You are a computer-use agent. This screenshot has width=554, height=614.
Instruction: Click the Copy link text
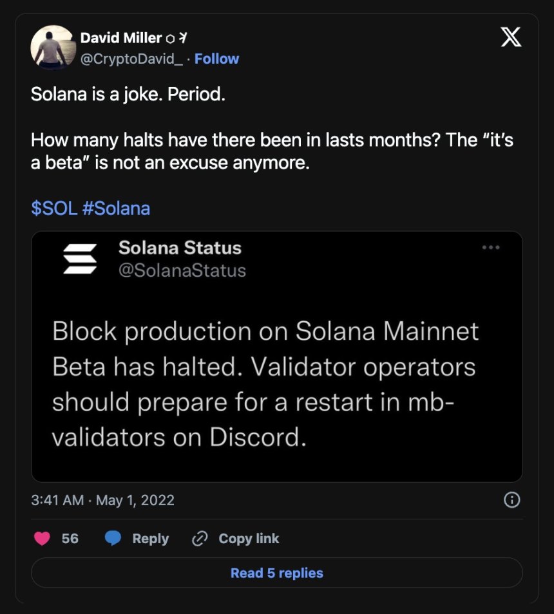click(249, 539)
